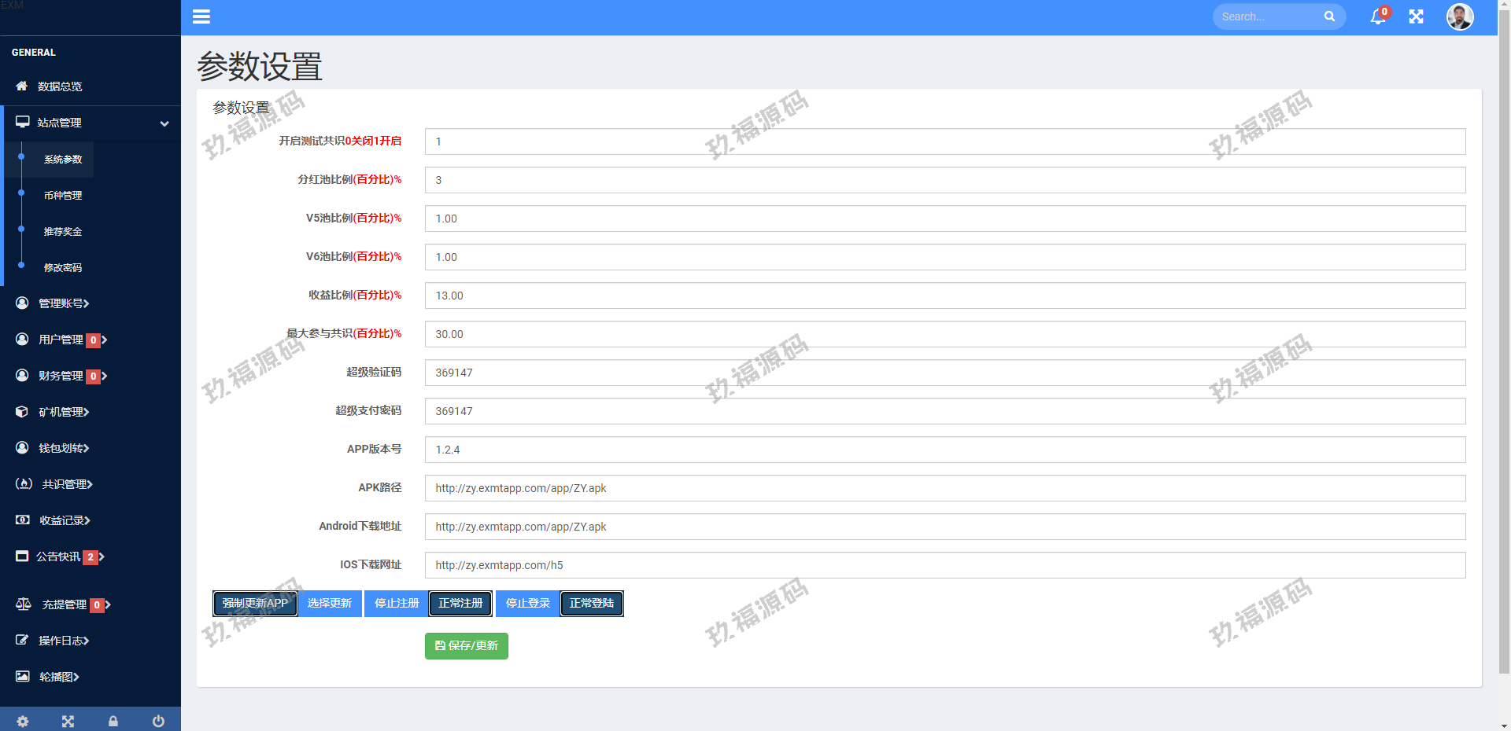Open the 币种管理 submenu item
The width and height of the screenshot is (1511, 731).
(63, 196)
